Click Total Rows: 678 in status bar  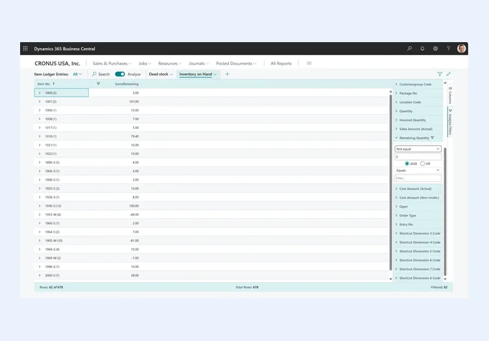[246, 287]
